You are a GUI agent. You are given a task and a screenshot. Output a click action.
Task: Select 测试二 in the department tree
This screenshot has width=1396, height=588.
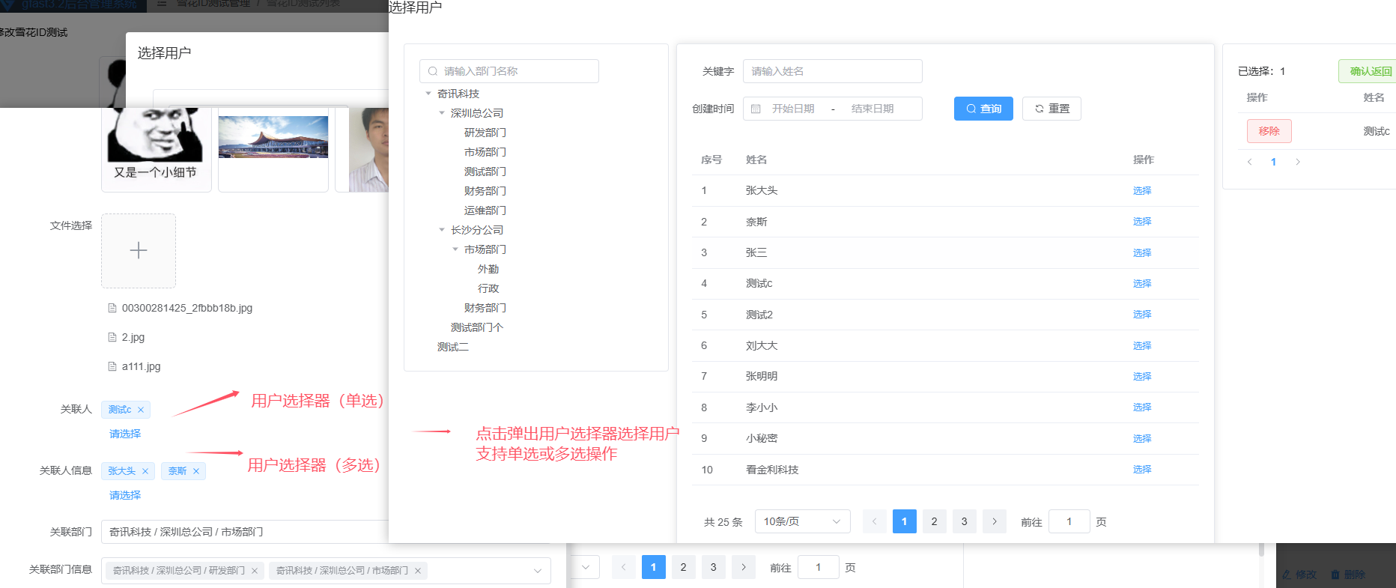click(x=453, y=347)
